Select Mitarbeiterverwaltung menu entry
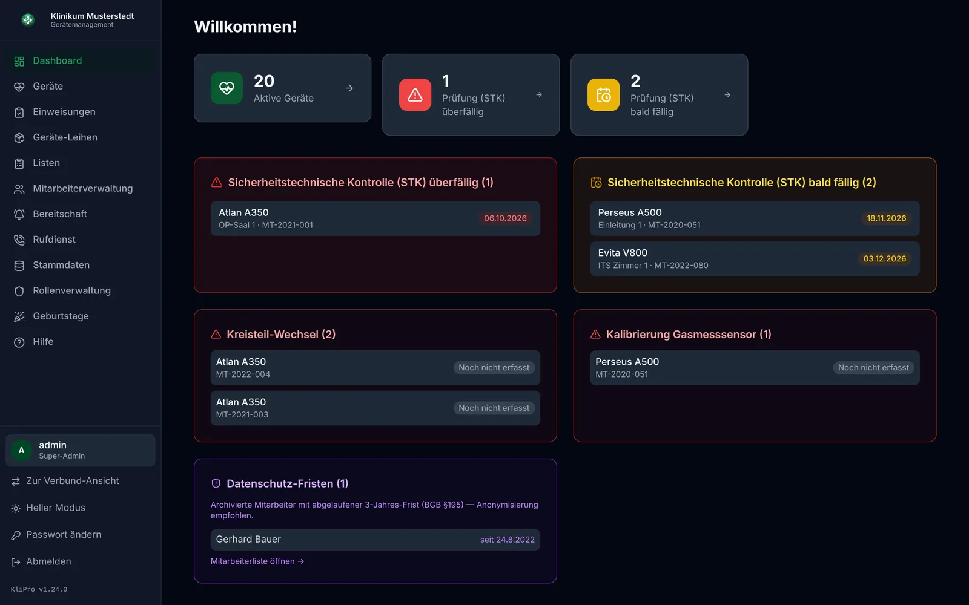 [81, 188]
